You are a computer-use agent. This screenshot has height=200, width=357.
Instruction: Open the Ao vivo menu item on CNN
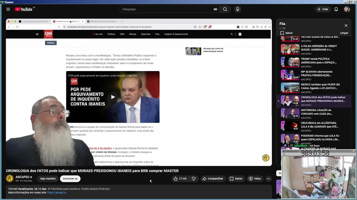click(x=98, y=34)
